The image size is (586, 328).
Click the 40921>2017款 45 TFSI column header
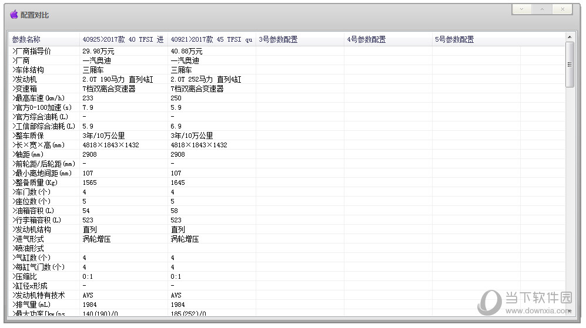click(x=212, y=39)
